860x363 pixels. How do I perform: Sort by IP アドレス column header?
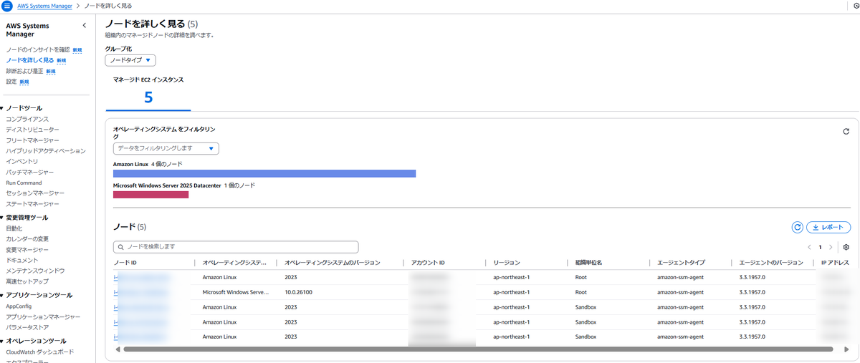[835, 263]
